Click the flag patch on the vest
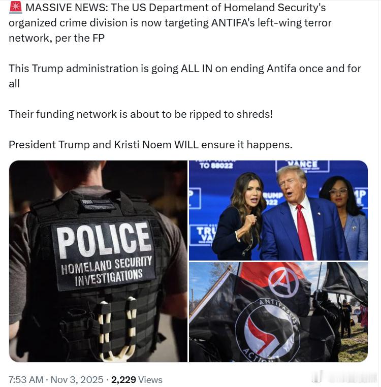The height and width of the screenshot is (387, 381). pos(97,204)
